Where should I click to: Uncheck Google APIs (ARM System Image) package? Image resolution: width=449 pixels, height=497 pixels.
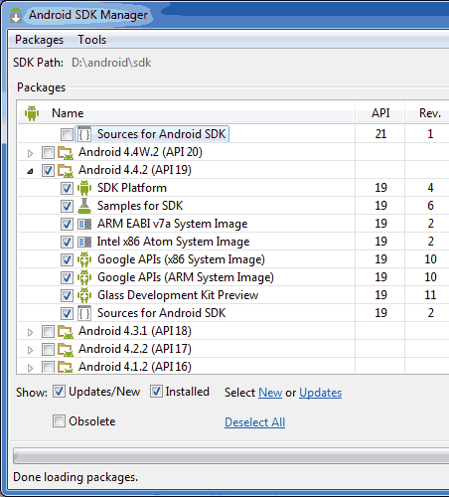click(x=67, y=277)
